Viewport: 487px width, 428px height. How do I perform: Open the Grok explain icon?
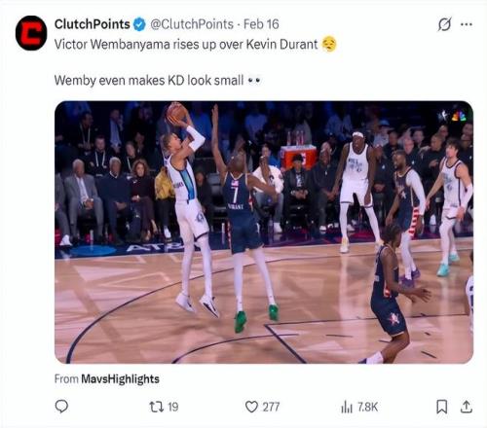click(x=444, y=24)
